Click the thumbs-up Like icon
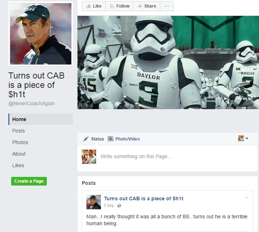The height and width of the screenshot is (232, 259). click(89, 6)
